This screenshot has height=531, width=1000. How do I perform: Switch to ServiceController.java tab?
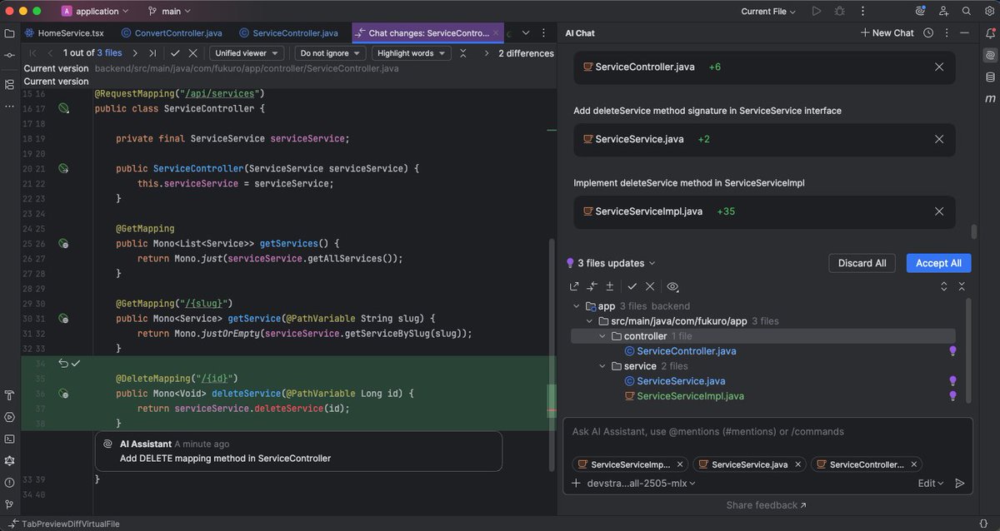click(288, 32)
